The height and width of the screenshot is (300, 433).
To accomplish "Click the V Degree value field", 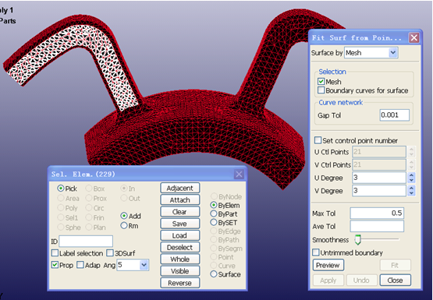I will pyautogui.click(x=379, y=191).
